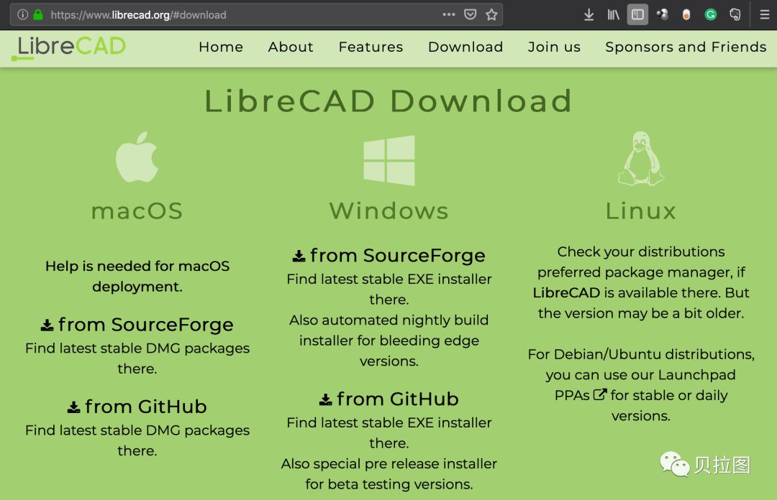Click the spheres extension icon in toolbar

click(663, 14)
